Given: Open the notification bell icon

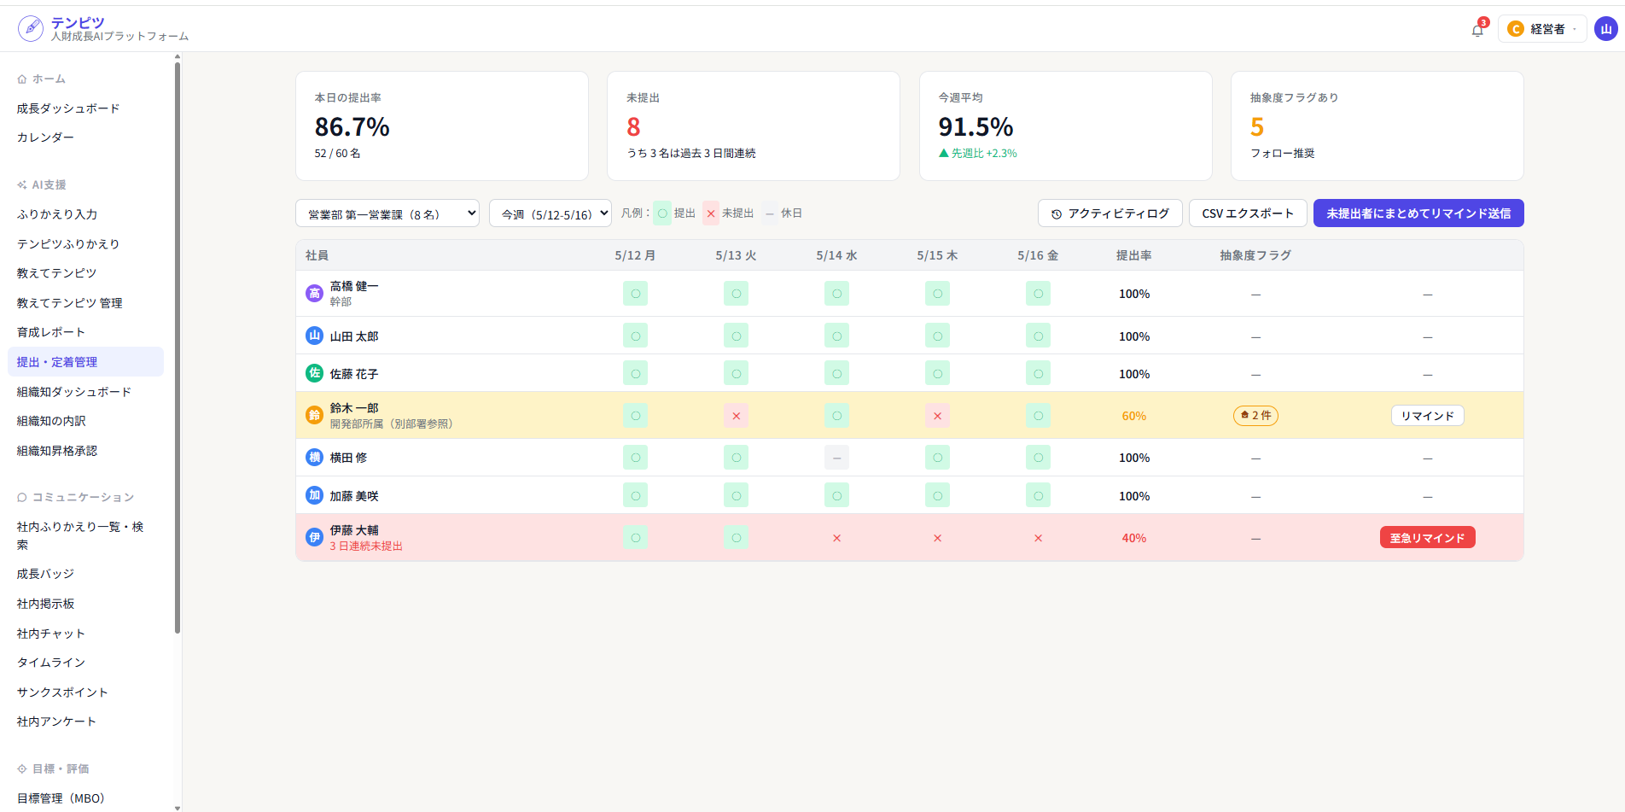Looking at the screenshot, I should point(1477,30).
